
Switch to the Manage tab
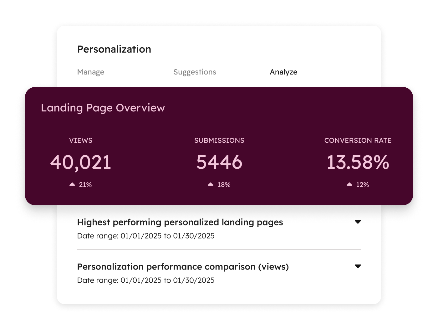[90, 72]
